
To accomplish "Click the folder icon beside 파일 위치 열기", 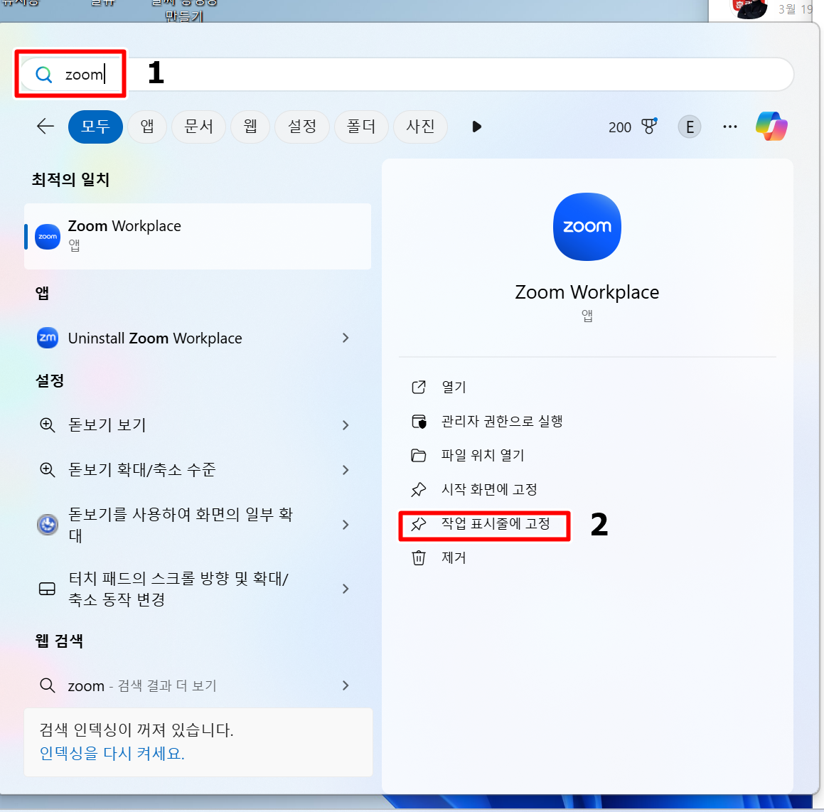I will [x=418, y=455].
